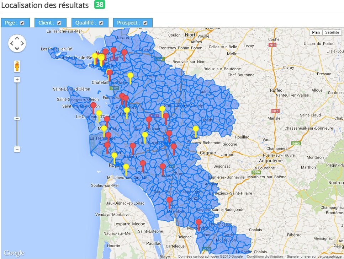Click the zoom slider handle
This screenshot has height=259, width=344.
[17, 119]
